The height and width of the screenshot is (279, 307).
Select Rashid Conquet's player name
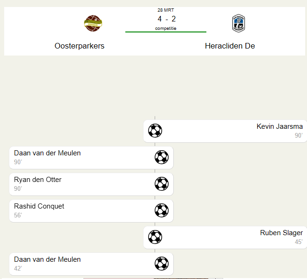coord(39,206)
